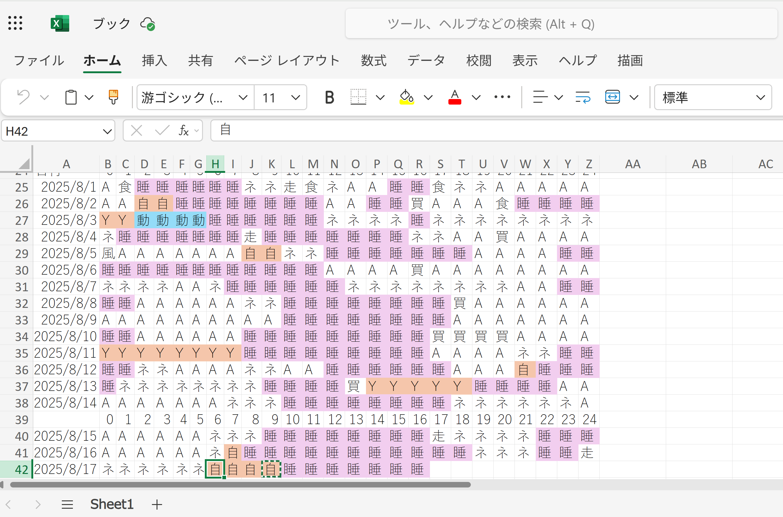Viewport: 783px width, 517px height.
Task: Click the add new sheet plus button
Action: pyautogui.click(x=157, y=504)
